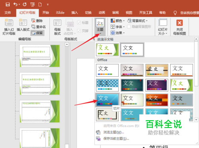Select the 幻灯片母版 tab
199x148 pixels.
click(27, 13)
